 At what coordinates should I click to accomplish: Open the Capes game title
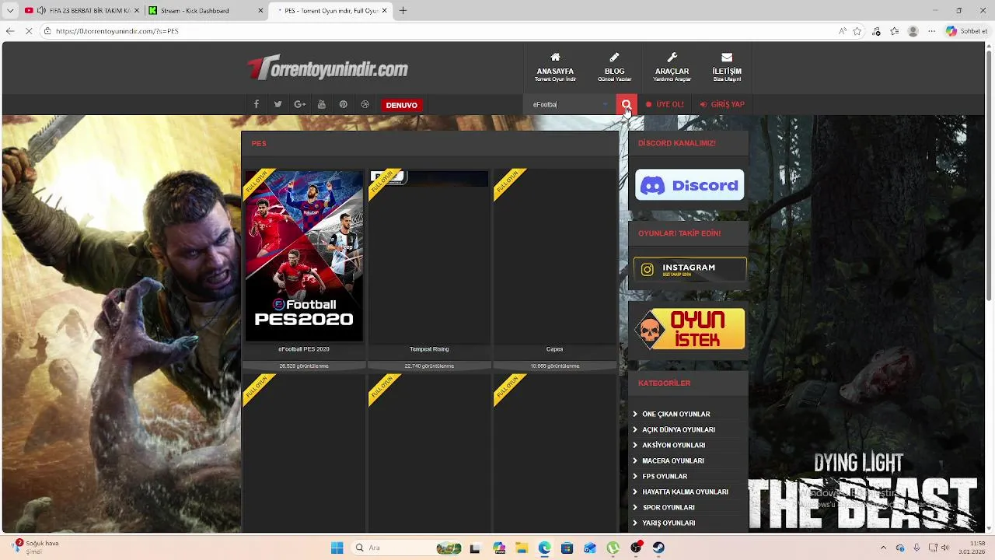tap(554, 349)
